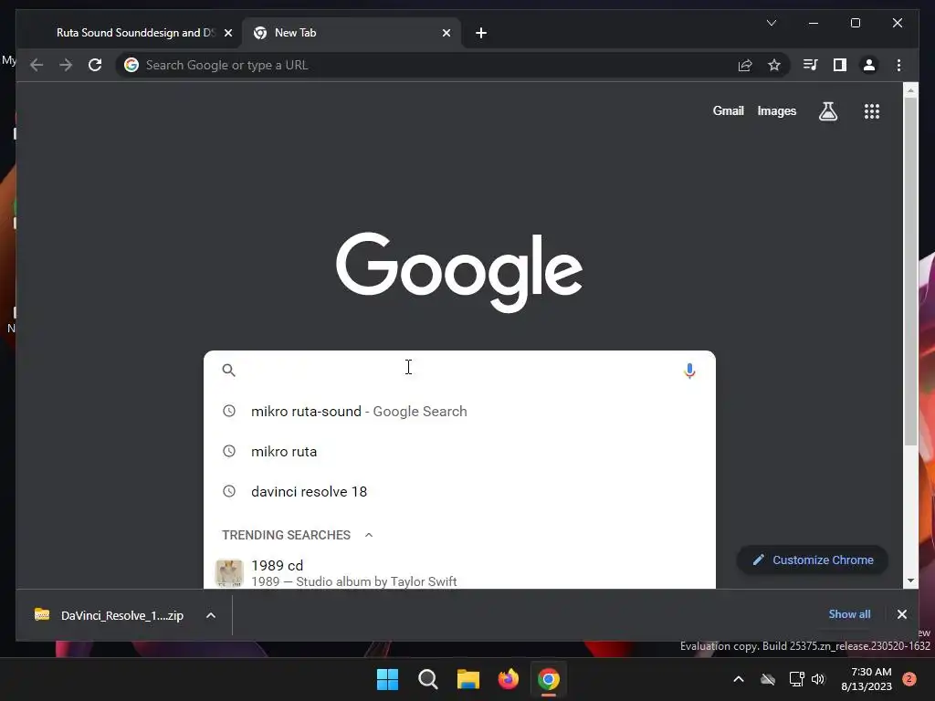This screenshot has height=701, width=935.
Task: Expand the tab search dropdown arrow
Action: click(x=771, y=23)
